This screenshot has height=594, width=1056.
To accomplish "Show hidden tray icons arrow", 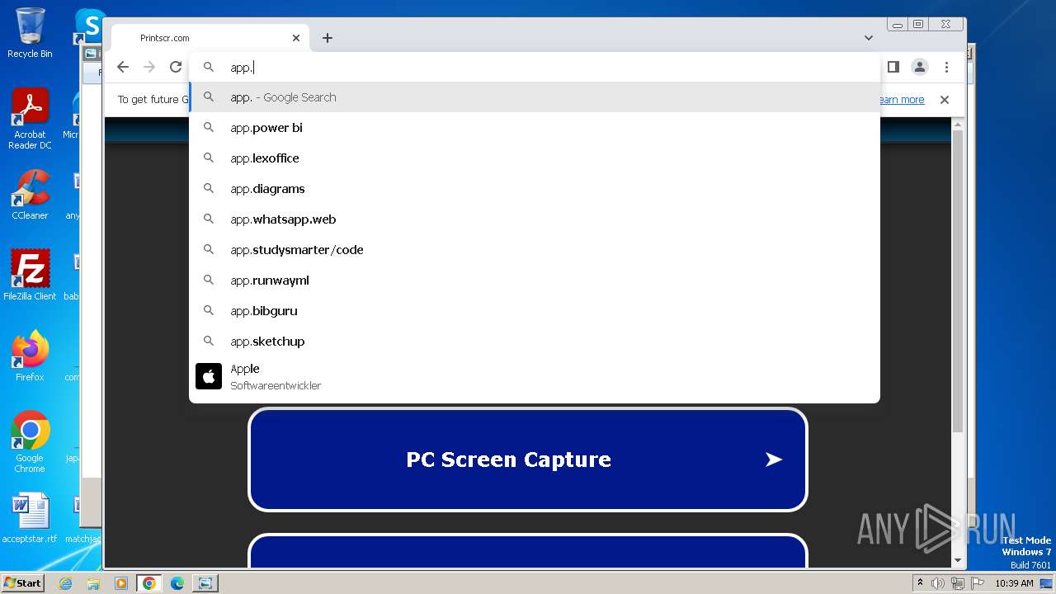I will 921,583.
